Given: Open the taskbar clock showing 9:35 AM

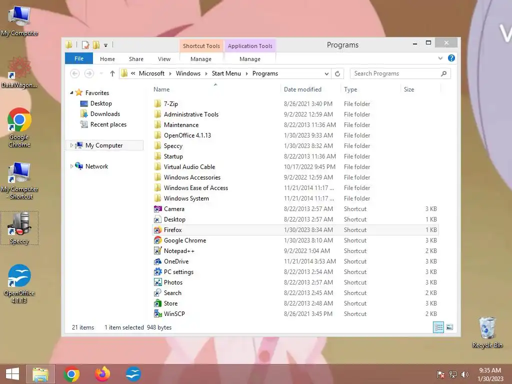Looking at the screenshot, I should point(490,374).
